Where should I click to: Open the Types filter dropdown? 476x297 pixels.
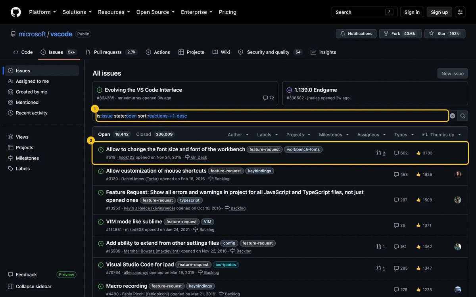404,135
